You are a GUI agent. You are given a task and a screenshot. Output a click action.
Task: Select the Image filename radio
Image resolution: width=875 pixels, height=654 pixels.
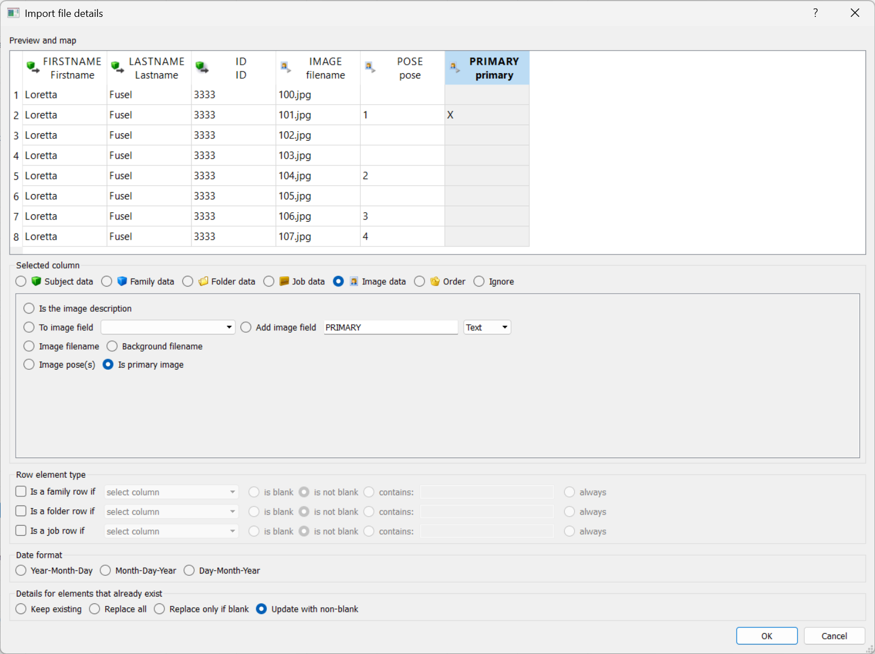(x=29, y=346)
